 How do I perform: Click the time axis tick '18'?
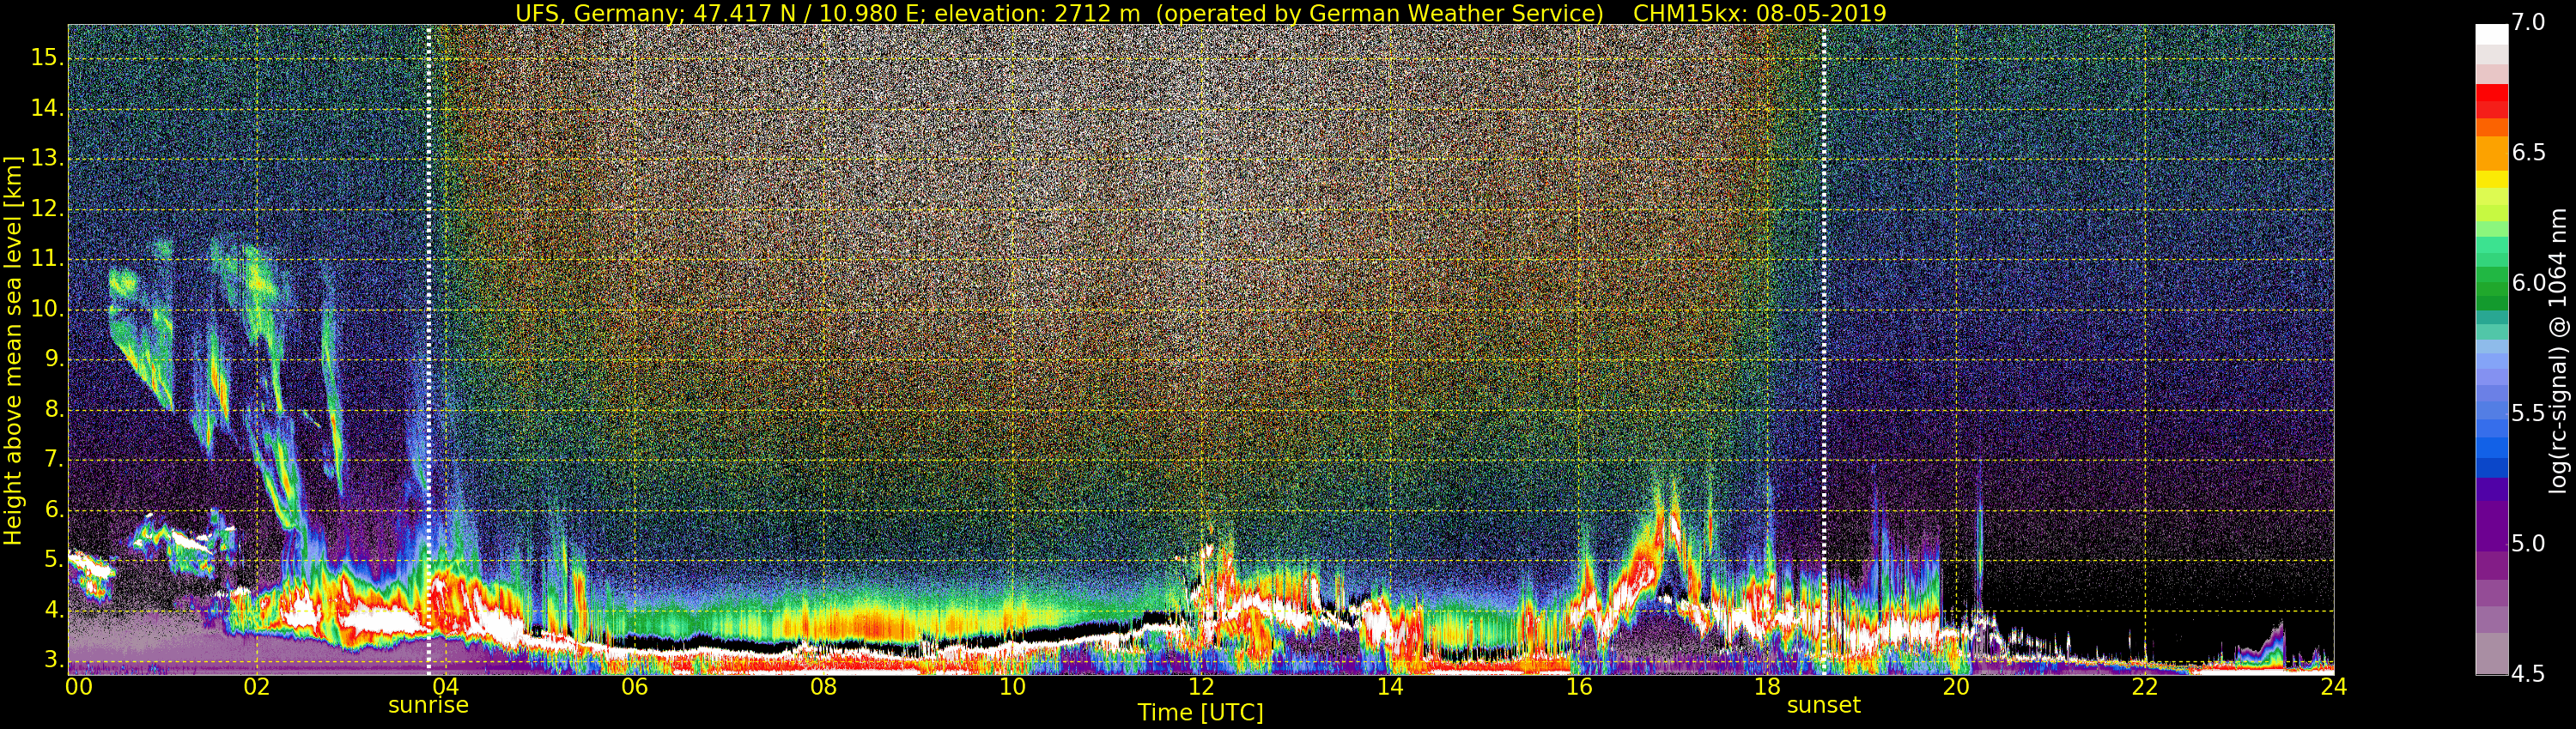click(1768, 686)
